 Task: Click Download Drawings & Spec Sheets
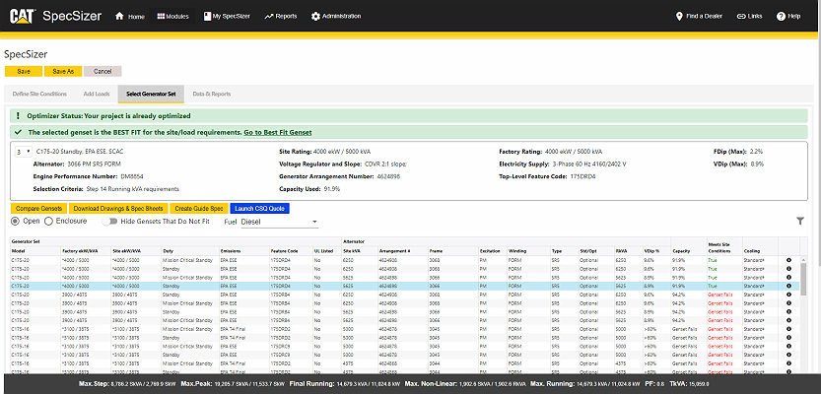pyautogui.click(x=118, y=208)
